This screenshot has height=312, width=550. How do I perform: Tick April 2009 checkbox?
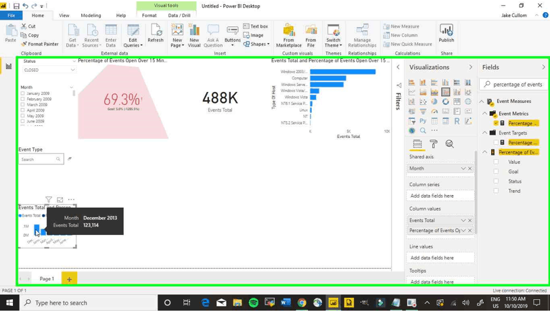(23, 110)
